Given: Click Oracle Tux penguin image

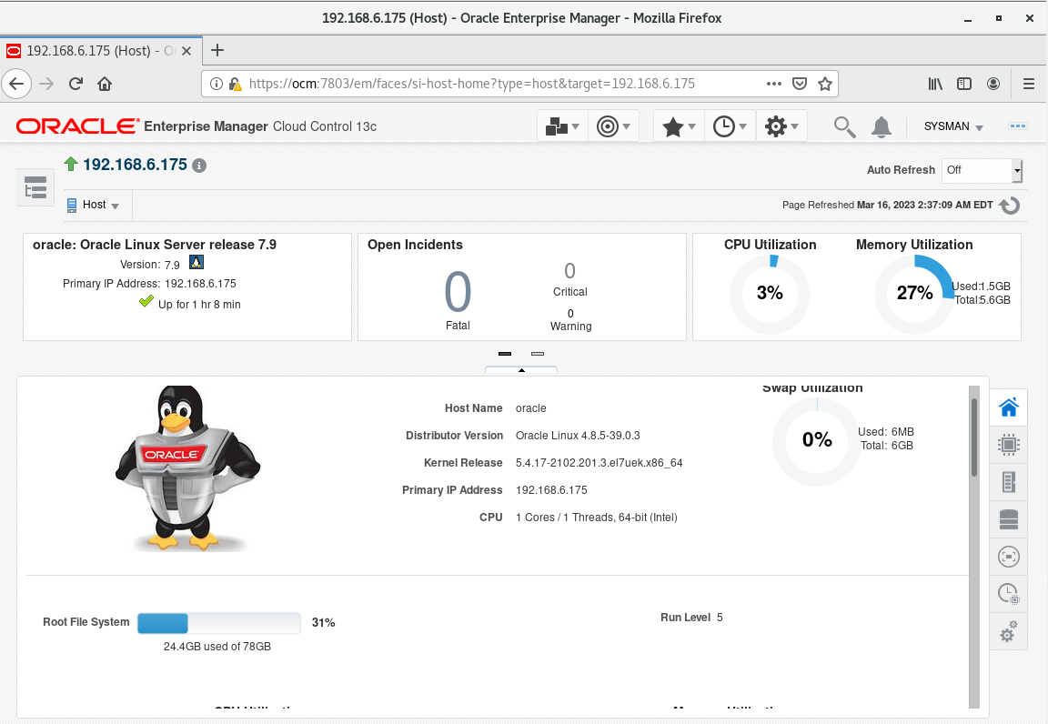Looking at the screenshot, I should pyautogui.click(x=188, y=468).
